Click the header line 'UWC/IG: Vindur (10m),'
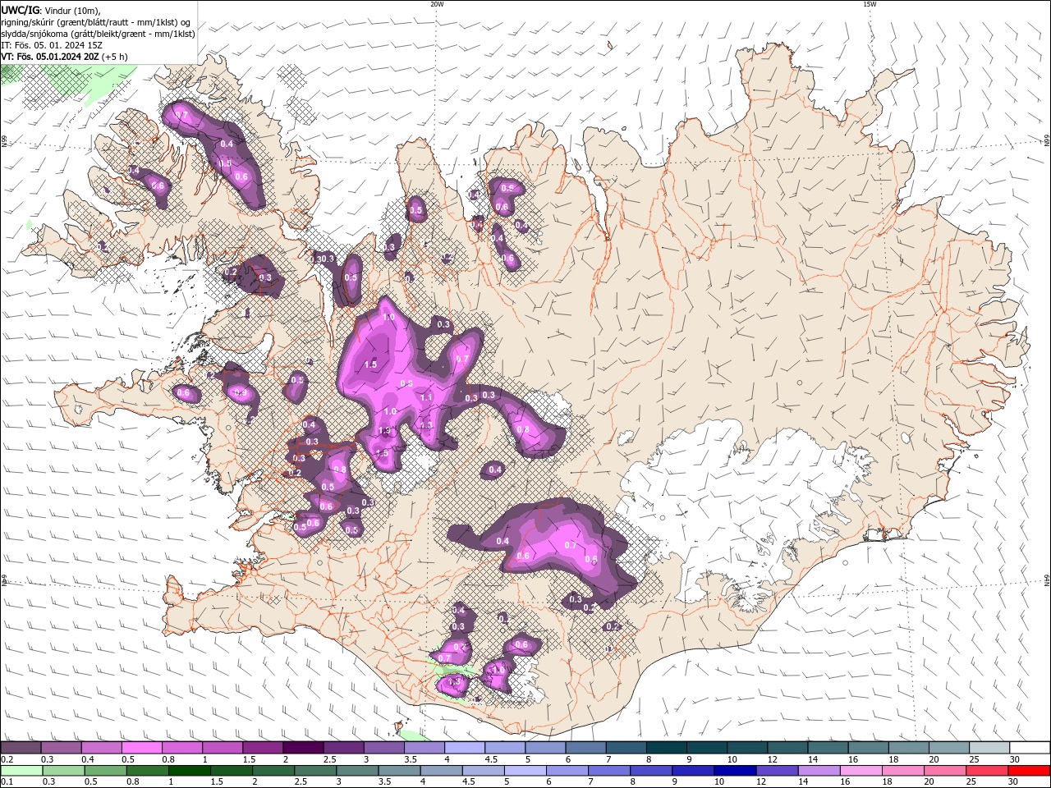Image resolution: width=1051 pixels, height=788 pixels. (51, 10)
